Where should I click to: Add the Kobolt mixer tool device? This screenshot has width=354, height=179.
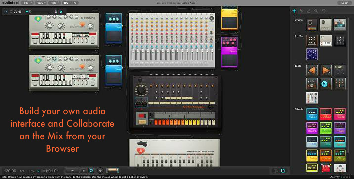340,70
